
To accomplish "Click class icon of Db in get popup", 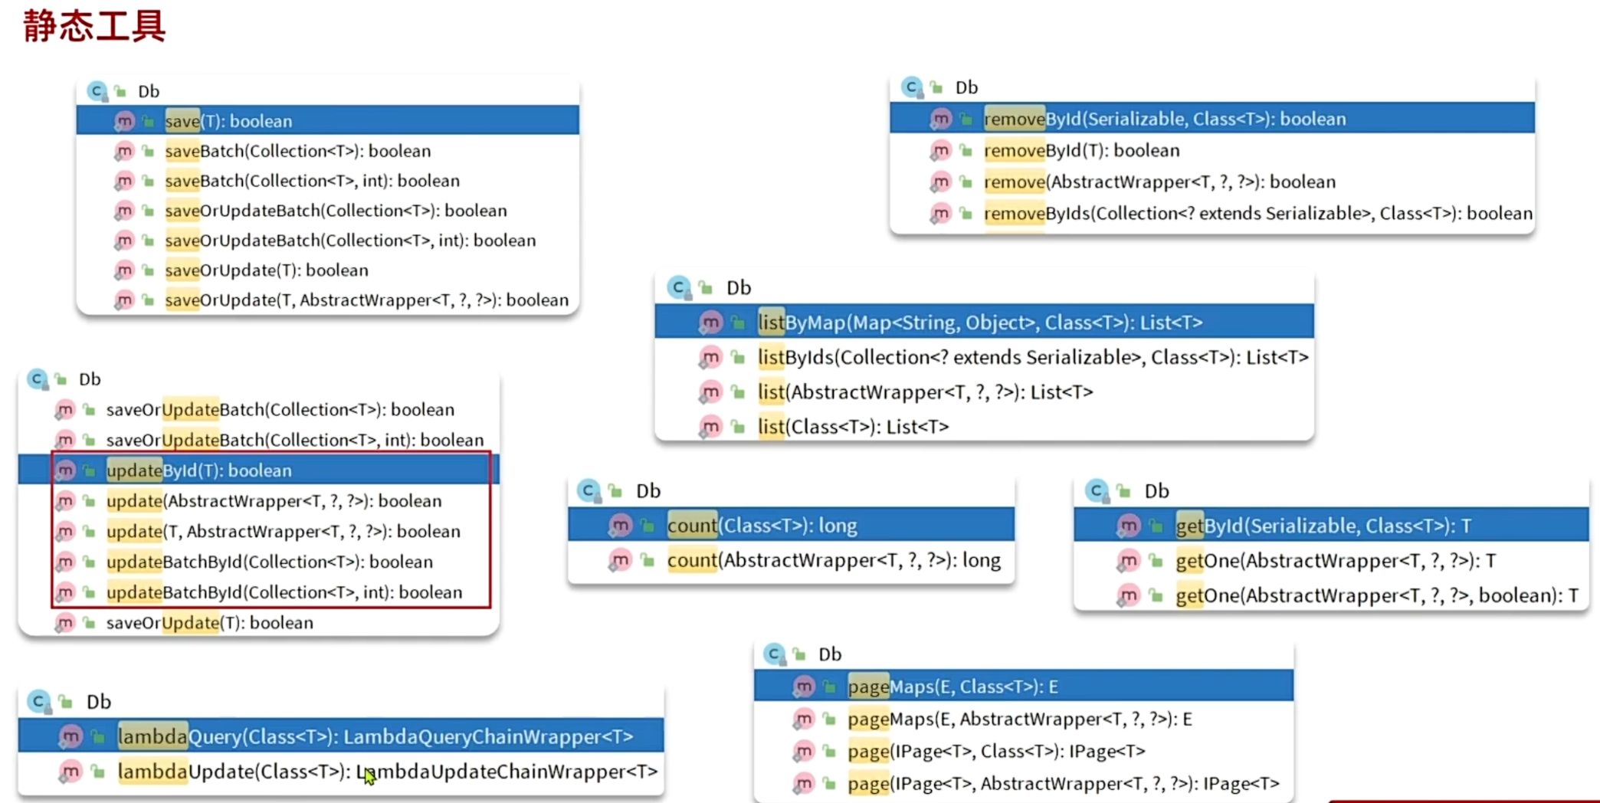I will 1097,491.
